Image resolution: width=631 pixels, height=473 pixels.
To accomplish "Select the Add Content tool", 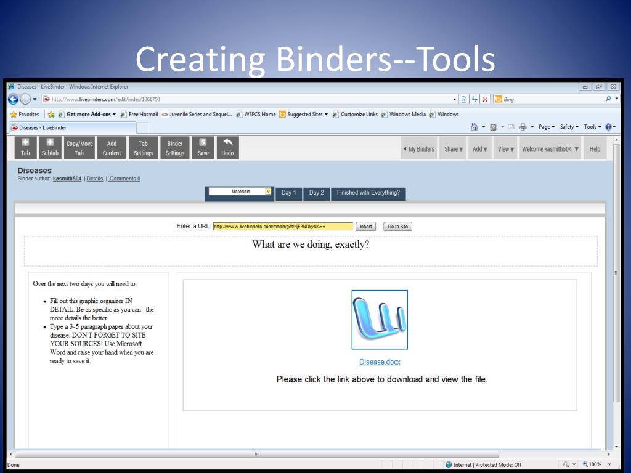I will (112, 147).
